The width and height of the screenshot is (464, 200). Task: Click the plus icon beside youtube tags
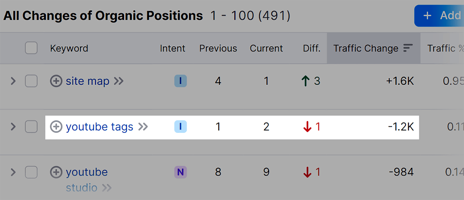point(56,127)
